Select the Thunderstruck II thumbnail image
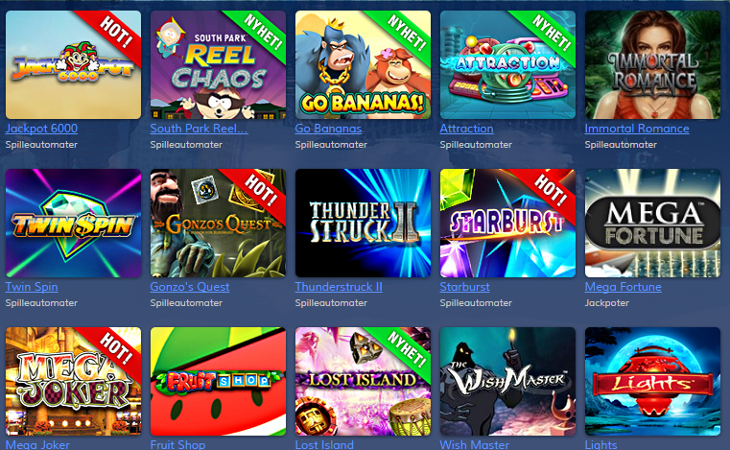730x450 pixels. [363, 224]
